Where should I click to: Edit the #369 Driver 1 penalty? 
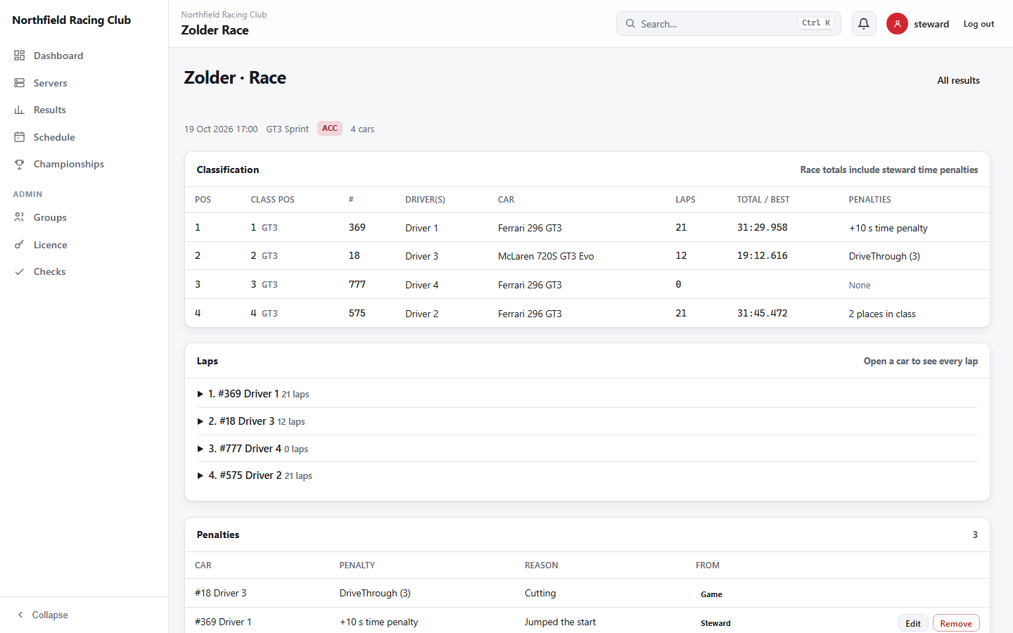point(913,623)
